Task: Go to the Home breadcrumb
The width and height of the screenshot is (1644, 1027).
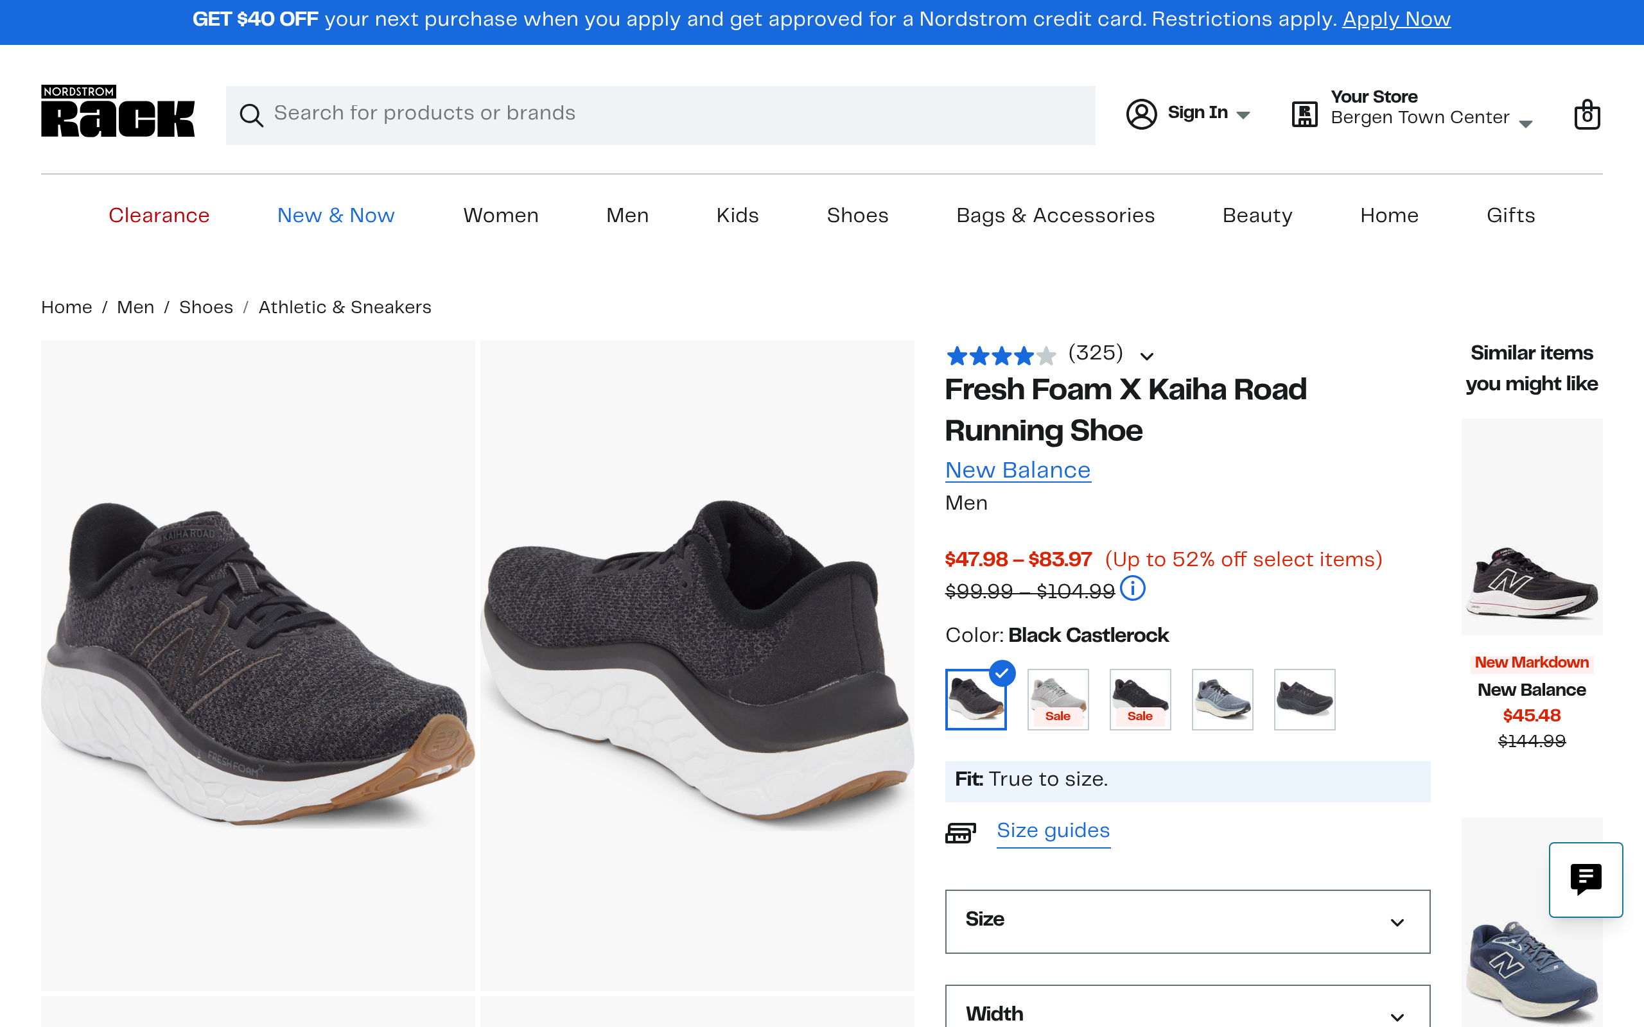Action: click(67, 307)
